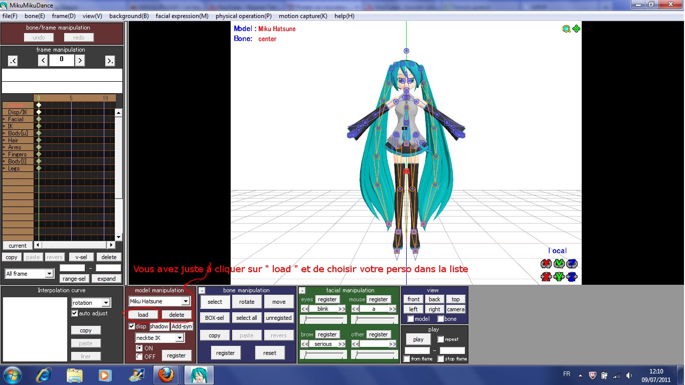685x385 pixels.
Task: Toggle the repeat playback checkbox
Action: pos(440,339)
